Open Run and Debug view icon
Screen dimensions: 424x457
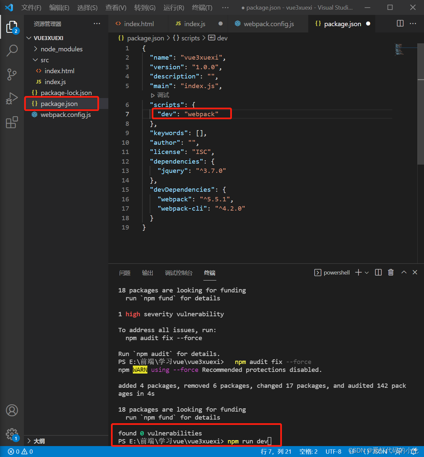tap(12, 98)
